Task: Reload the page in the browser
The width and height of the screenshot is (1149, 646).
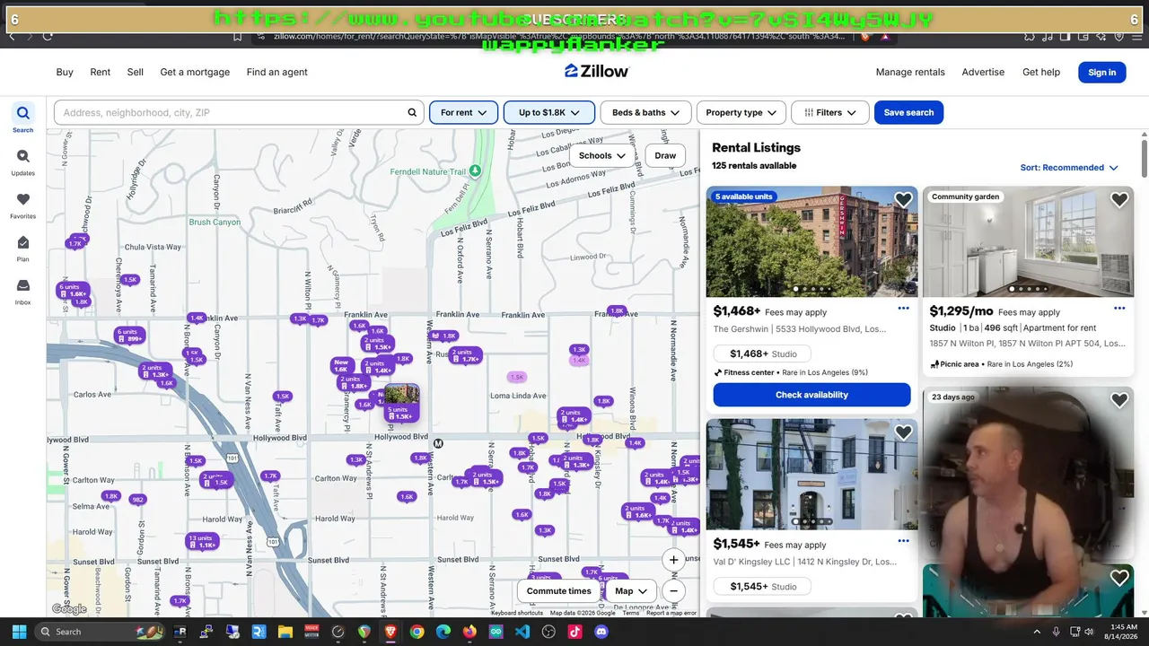Action: (x=48, y=36)
